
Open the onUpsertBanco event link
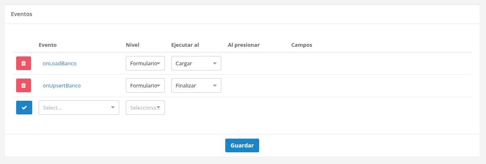point(62,85)
